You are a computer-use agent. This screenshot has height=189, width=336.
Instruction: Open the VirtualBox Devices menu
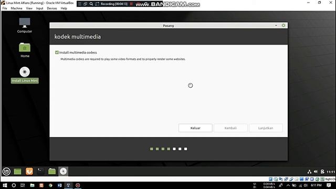point(52,8)
